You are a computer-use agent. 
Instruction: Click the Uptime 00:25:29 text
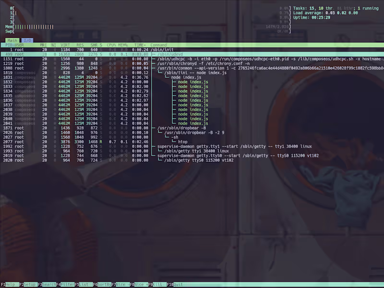click(x=312, y=18)
